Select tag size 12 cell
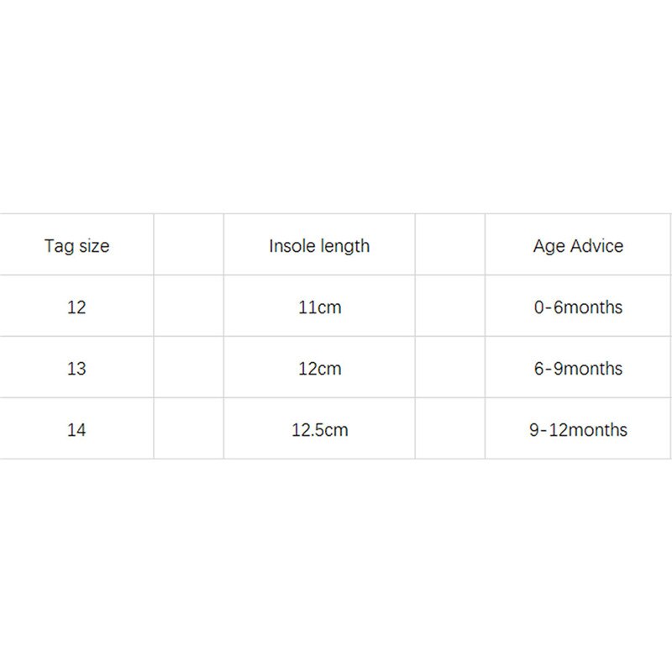The height and width of the screenshot is (672, 672). click(76, 307)
